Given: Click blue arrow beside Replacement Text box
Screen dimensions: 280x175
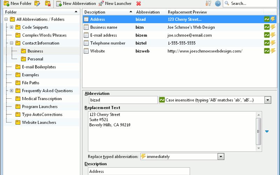Looking at the screenshot, I should 267,132.
